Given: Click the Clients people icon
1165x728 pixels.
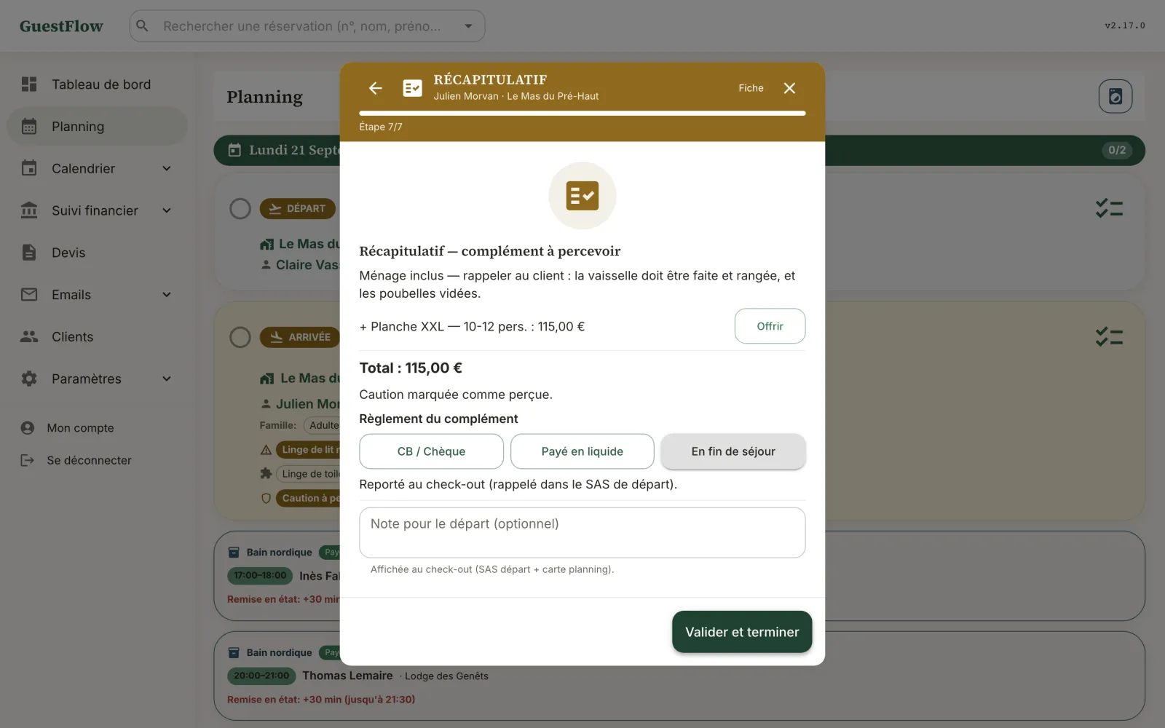Looking at the screenshot, I should tap(29, 337).
